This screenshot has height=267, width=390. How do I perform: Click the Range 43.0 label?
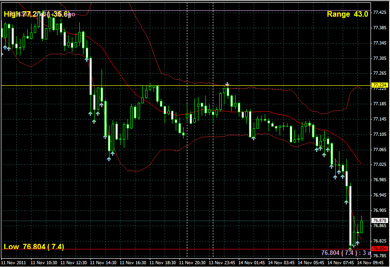point(347,14)
